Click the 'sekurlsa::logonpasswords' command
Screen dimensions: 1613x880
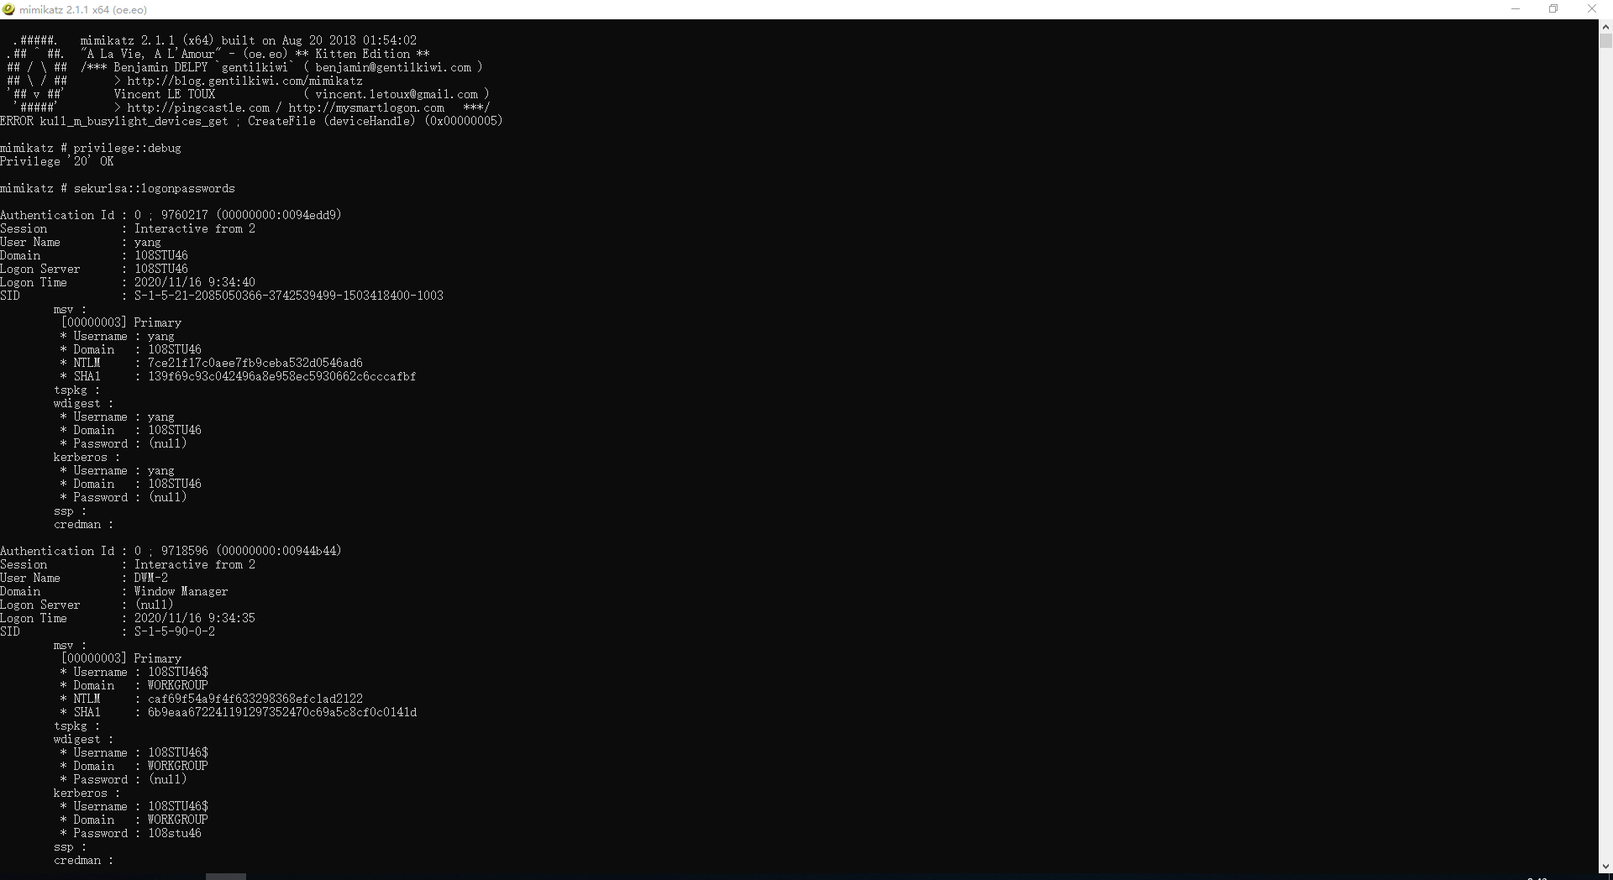[x=154, y=188]
